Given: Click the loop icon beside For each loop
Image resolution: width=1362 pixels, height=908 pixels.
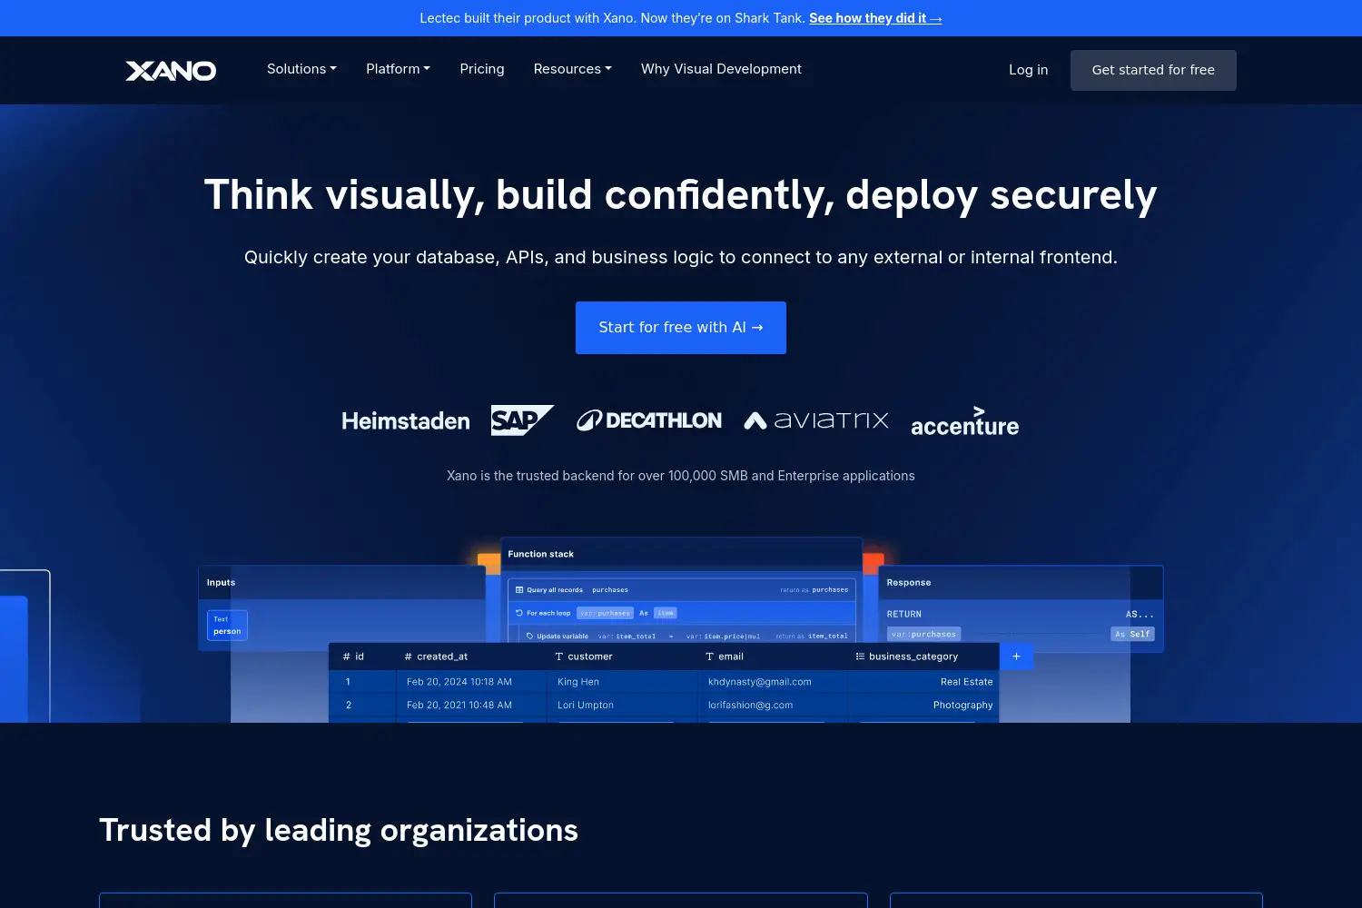Looking at the screenshot, I should [x=519, y=613].
